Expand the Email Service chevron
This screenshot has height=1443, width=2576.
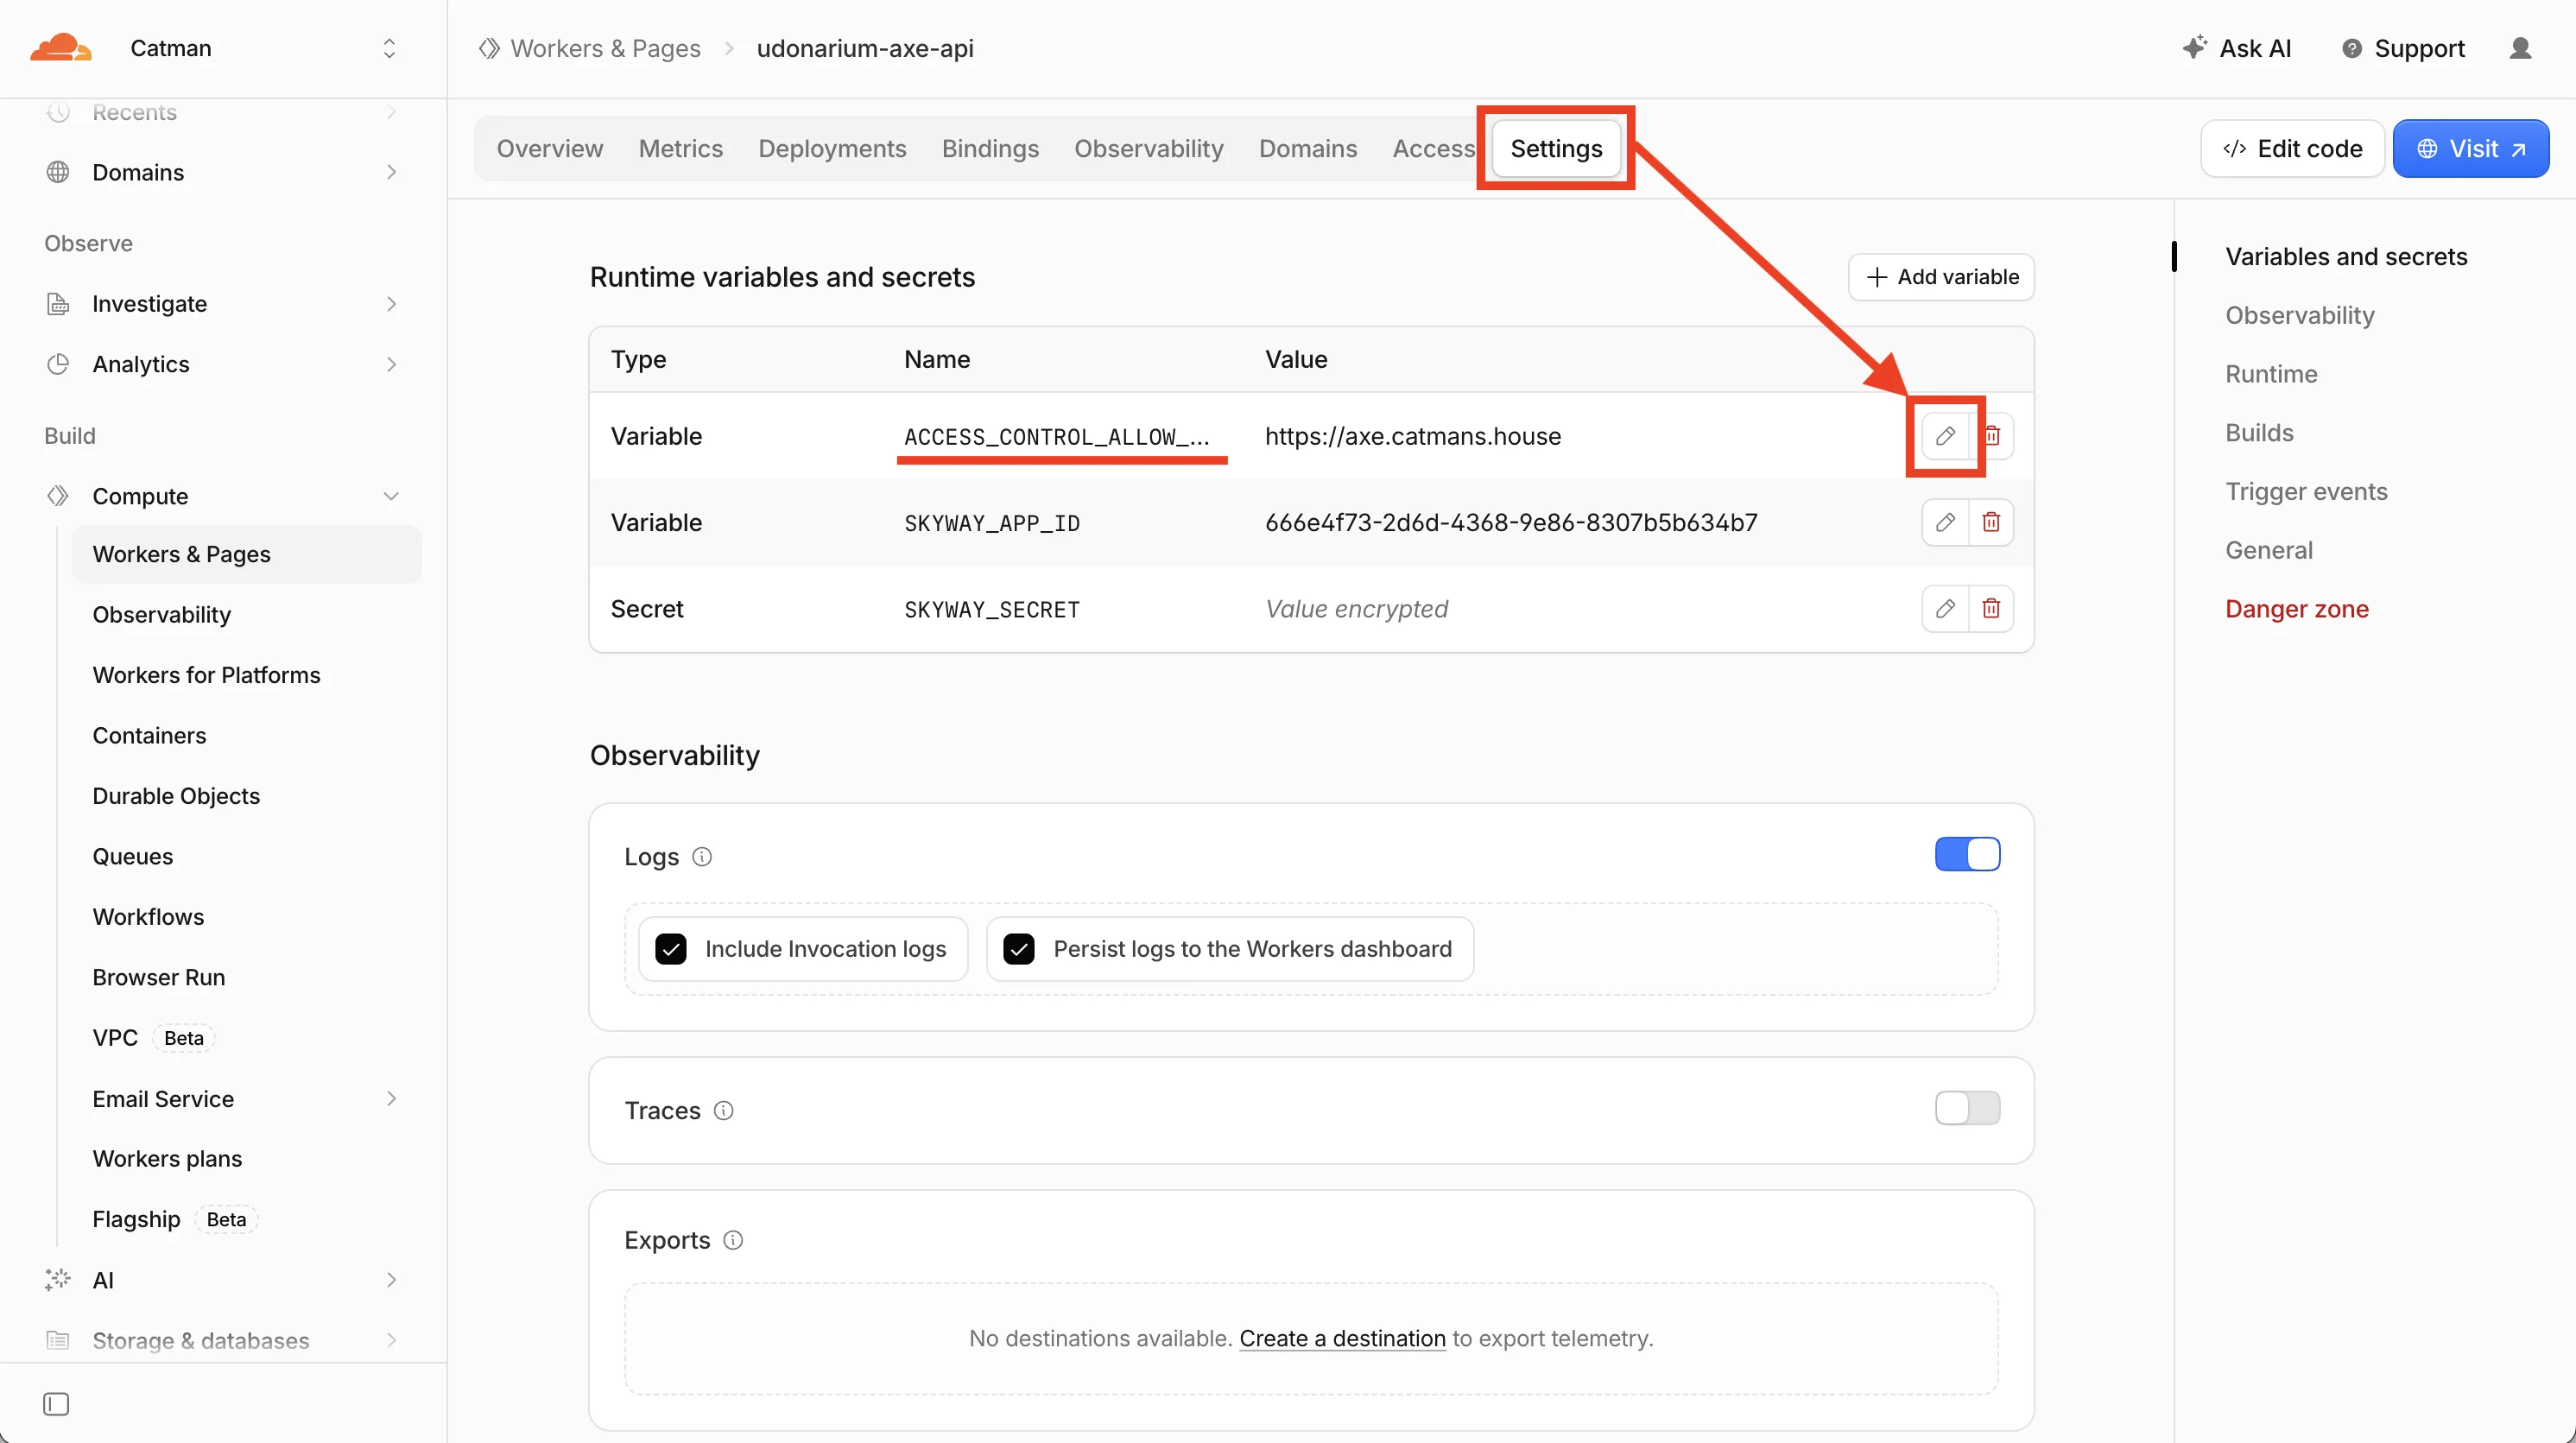[x=391, y=1099]
